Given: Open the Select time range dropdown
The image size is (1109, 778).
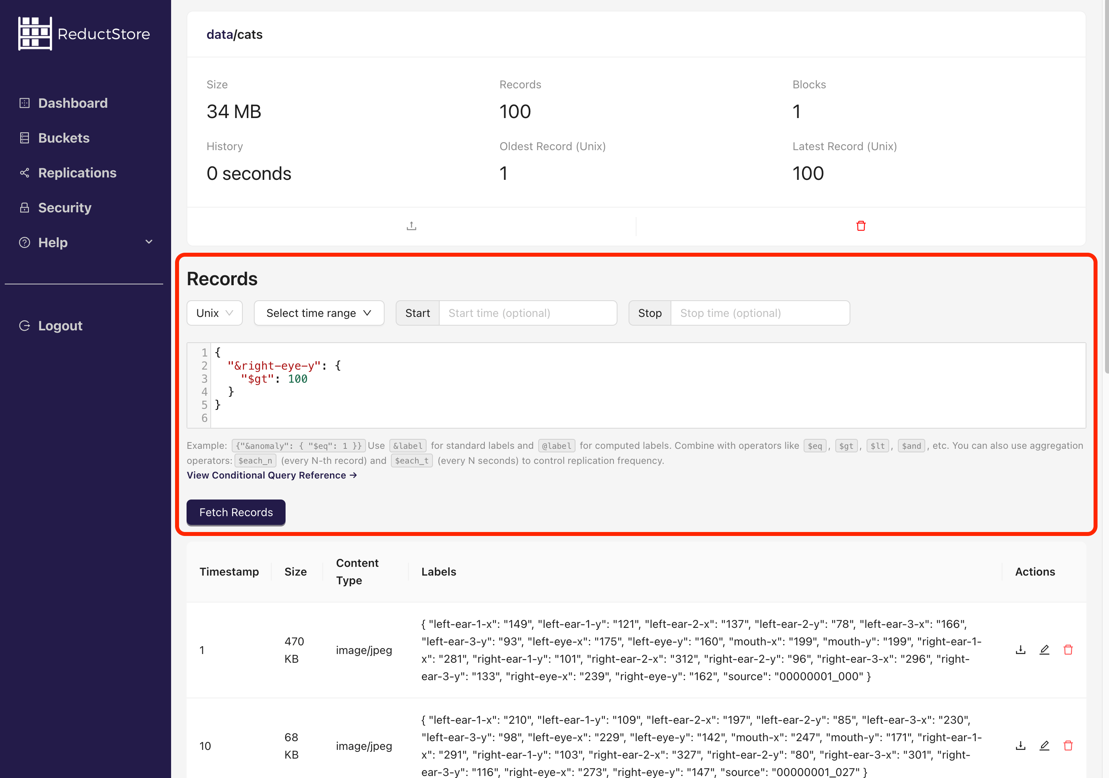Looking at the screenshot, I should click(318, 313).
